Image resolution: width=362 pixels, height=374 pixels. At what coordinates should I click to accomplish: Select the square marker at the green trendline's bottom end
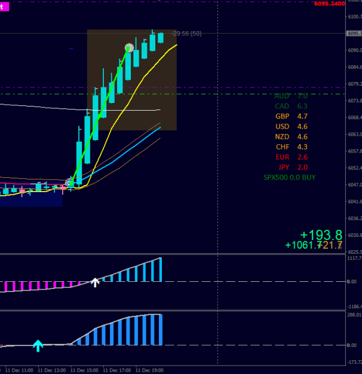click(70, 183)
